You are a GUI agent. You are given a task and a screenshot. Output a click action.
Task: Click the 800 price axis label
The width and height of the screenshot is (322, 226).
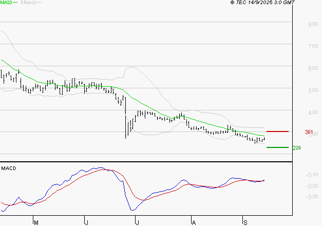312,25
